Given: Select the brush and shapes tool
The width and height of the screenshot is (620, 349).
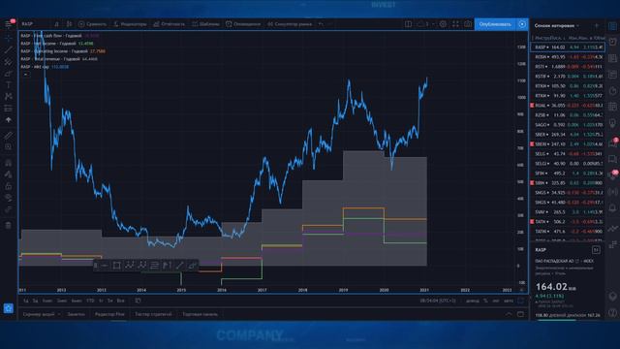Looking at the screenshot, I should [9, 74].
